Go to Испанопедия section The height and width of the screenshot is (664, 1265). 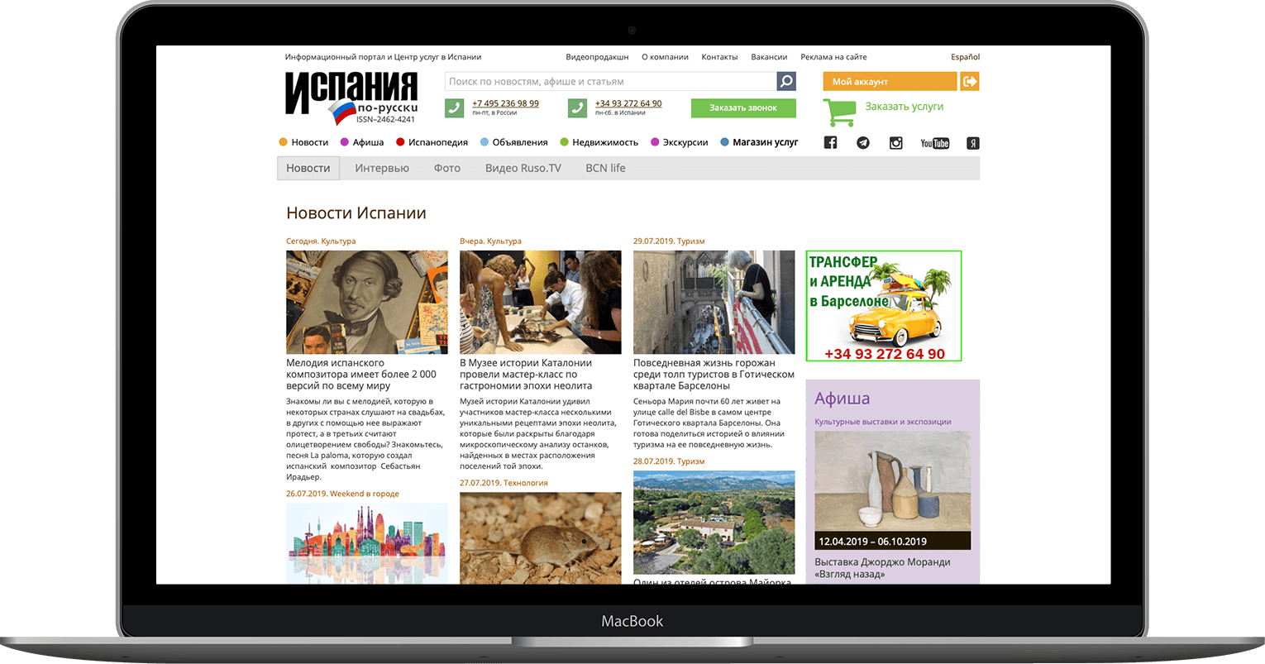(x=432, y=142)
